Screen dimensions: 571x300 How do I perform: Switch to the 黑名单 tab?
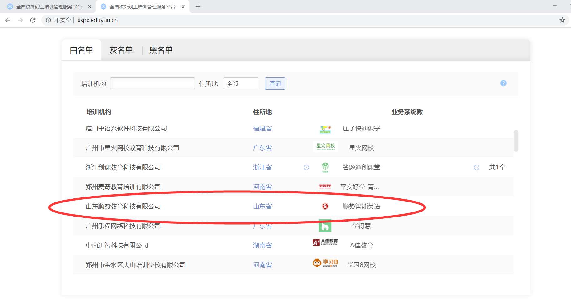(x=161, y=50)
